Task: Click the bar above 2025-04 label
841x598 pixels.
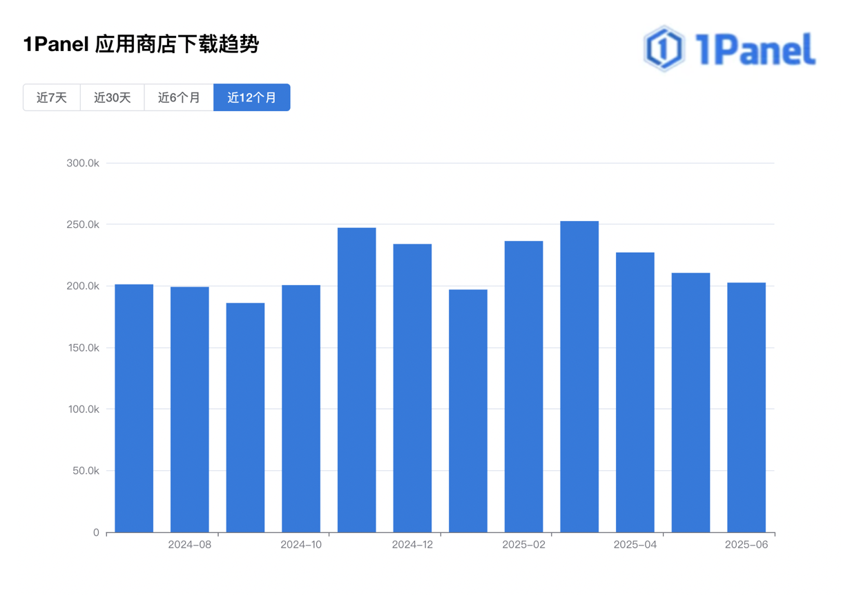Action: point(635,392)
